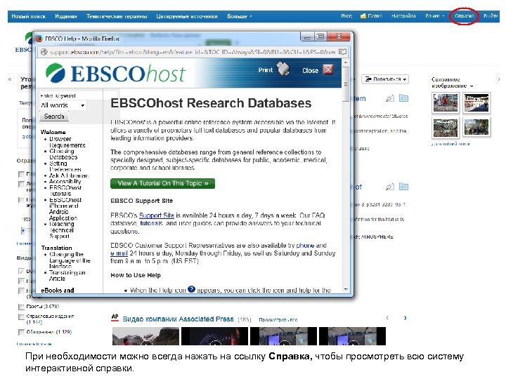
Task: Open the first related image thumbnail with the red figure
Action: (446, 102)
